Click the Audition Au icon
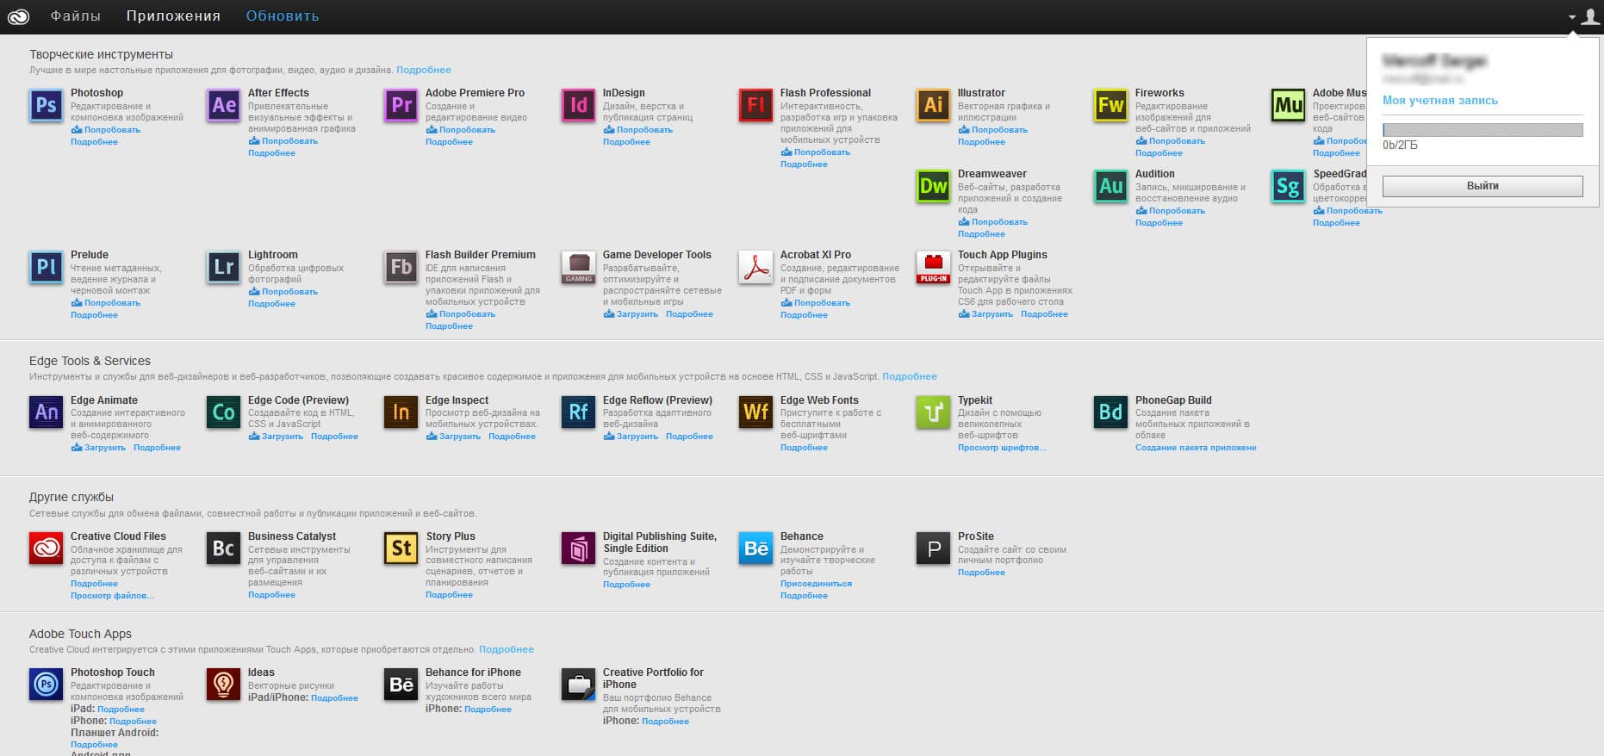Screen dimensions: 1604x756 pos(1110,186)
